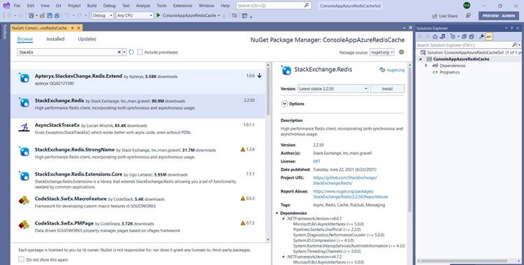Toggle the Include prerelease checkbox
The height and width of the screenshot is (265, 524).
click(140, 52)
